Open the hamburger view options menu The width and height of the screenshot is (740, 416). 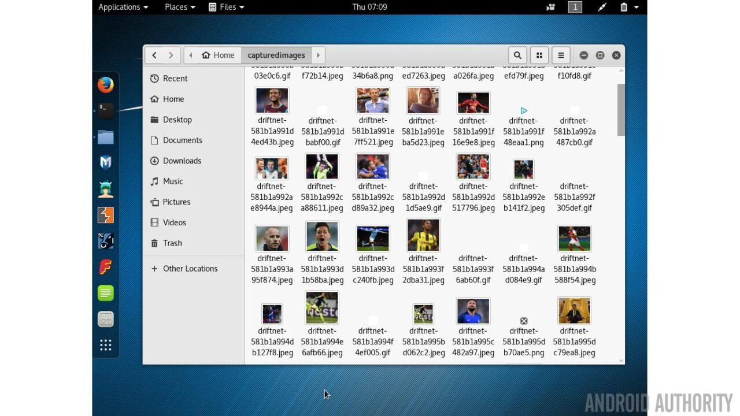pos(561,55)
